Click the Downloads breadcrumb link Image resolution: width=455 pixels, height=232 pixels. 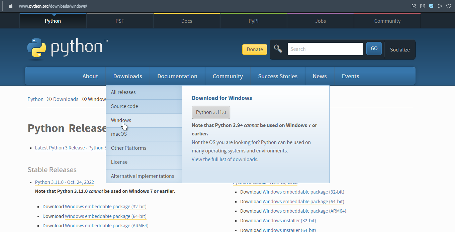pyautogui.click(x=66, y=99)
